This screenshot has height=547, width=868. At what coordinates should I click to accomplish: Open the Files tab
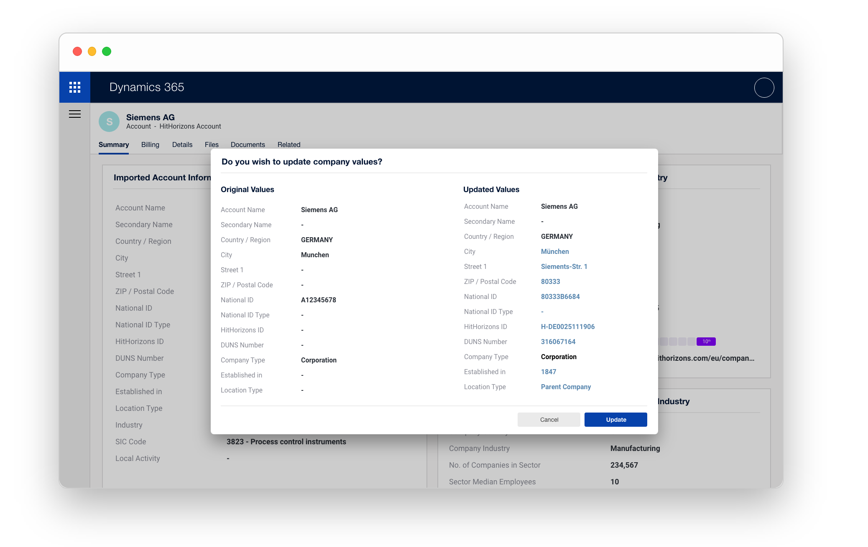click(x=212, y=144)
